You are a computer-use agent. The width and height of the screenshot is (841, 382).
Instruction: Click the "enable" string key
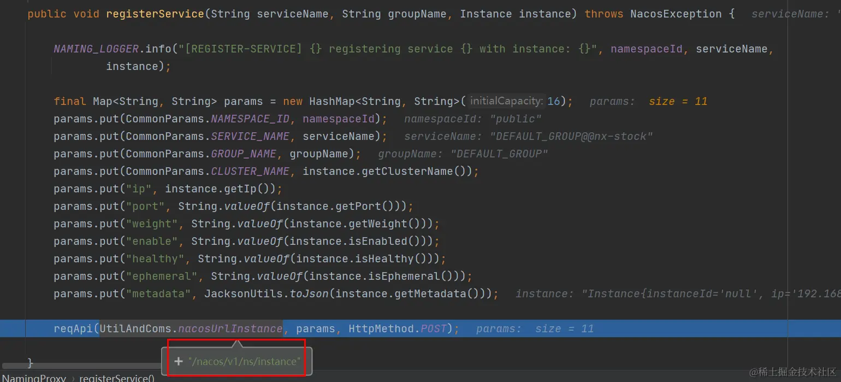click(152, 241)
